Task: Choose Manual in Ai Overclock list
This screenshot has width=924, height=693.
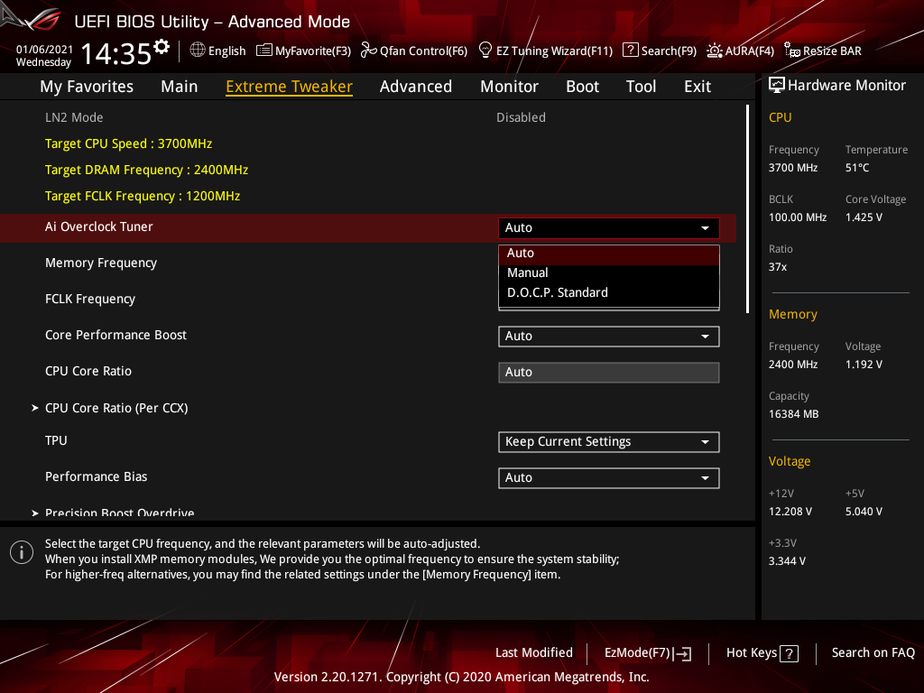Action: (609, 273)
